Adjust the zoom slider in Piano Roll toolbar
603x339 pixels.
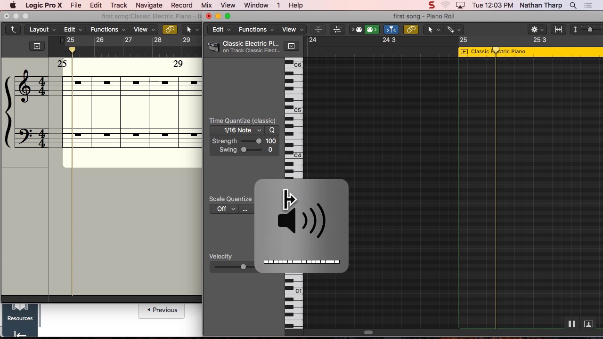590,29
